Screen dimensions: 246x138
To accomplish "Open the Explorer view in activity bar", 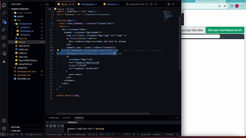I will point(4,5).
